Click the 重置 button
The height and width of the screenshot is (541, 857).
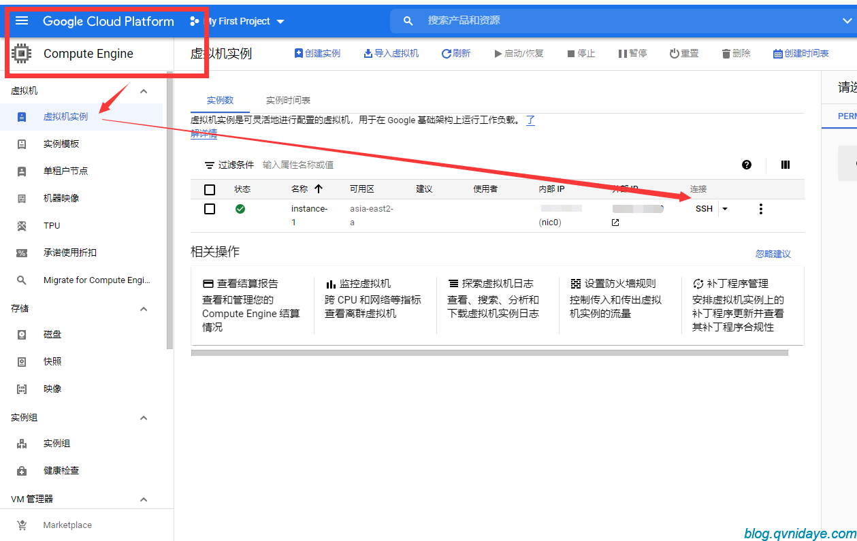[x=684, y=53]
